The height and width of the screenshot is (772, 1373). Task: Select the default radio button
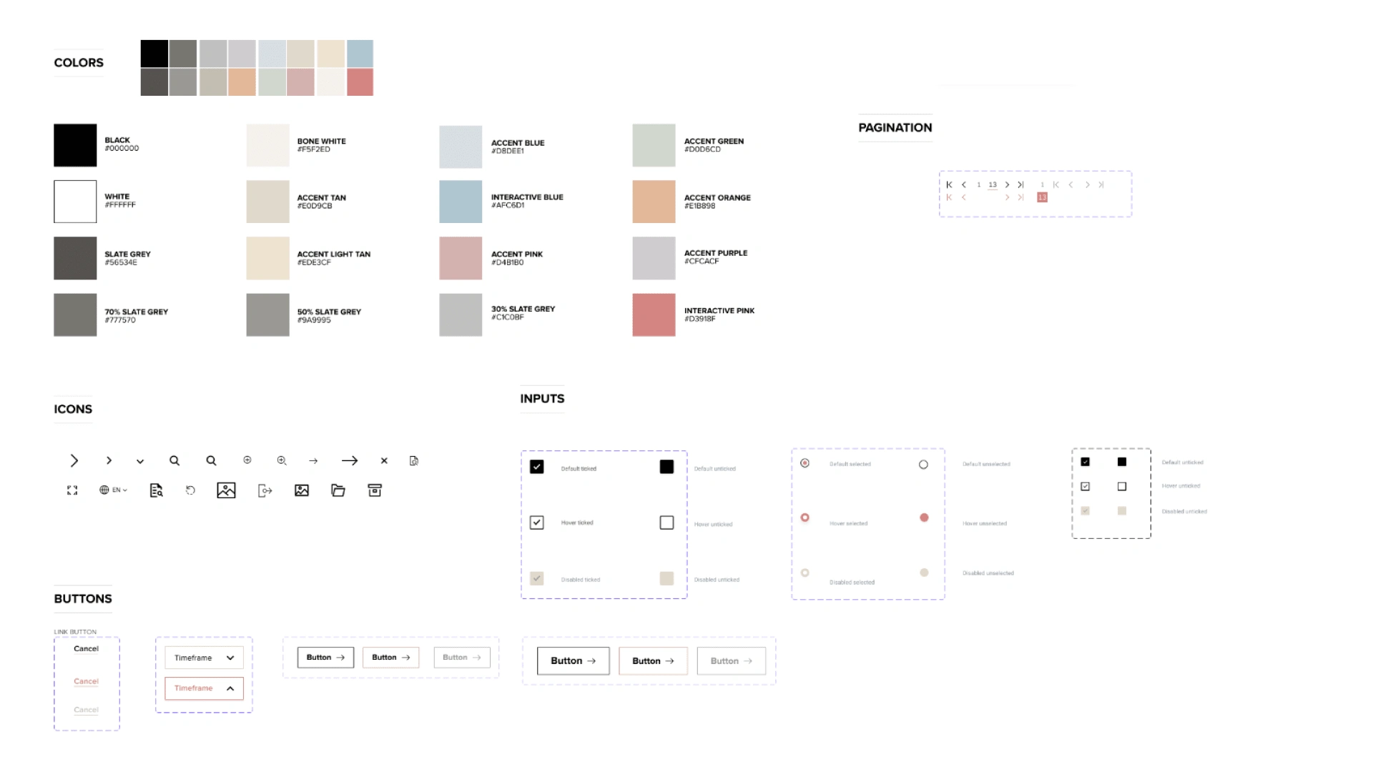pos(804,462)
